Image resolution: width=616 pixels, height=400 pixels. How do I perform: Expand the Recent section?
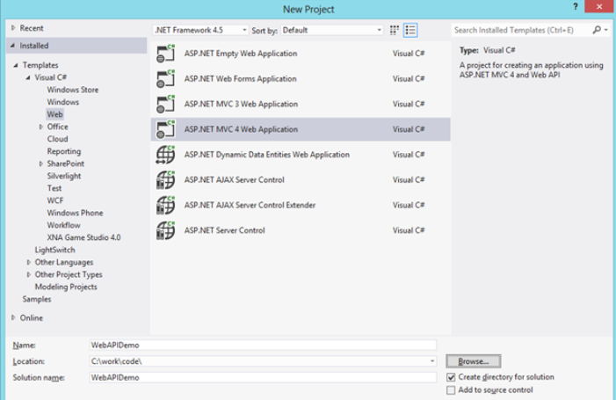point(13,28)
